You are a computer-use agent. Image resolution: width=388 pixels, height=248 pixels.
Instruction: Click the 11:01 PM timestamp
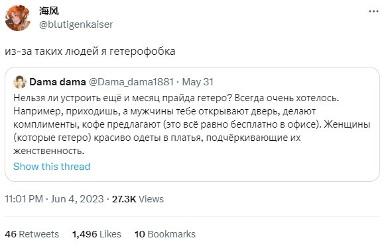point(24,199)
